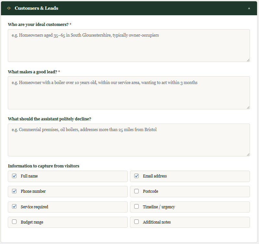The width and height of the screenshot is (259, 244).
Task: Click resize corner of politely decline textarea
Action: tap(248, 154)
